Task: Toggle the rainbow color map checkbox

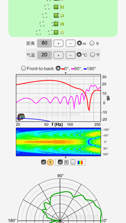Action: click(x=73, y=162)
